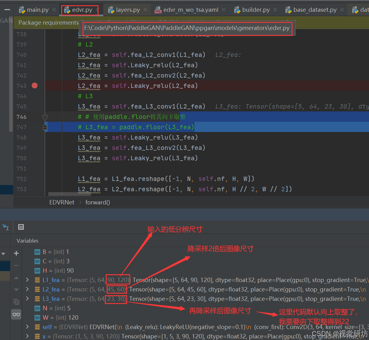Image resolution: width=369 pixels, height=340 pixels.
Task: Click the duplicate watch icon
Action: 16,302
